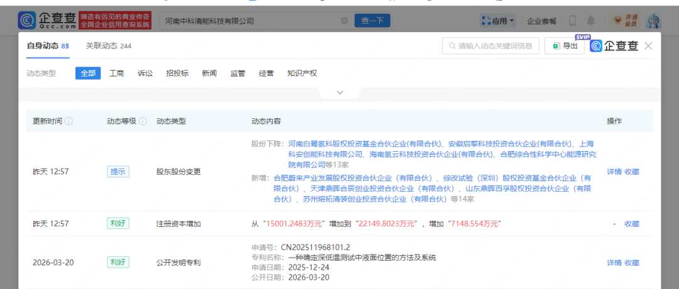The width and height of the screenshot is (679, 289).
Task: Open 河南白鹭氢科股权投资基金合伙企业 link
Action: click(364, 144)
